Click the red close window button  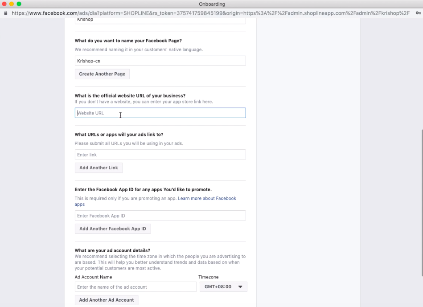pyautogui.click(x=4, y=4)
